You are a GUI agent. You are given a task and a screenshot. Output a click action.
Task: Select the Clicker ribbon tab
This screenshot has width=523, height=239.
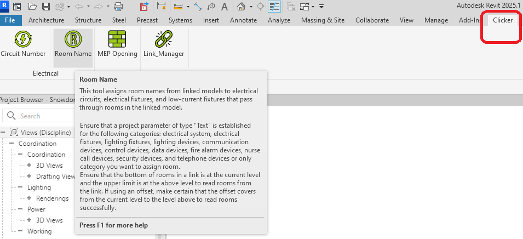(x=503, y=20)
